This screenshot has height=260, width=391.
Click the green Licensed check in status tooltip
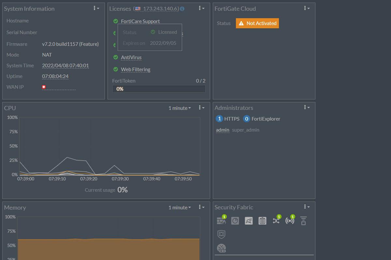[153, 32]
